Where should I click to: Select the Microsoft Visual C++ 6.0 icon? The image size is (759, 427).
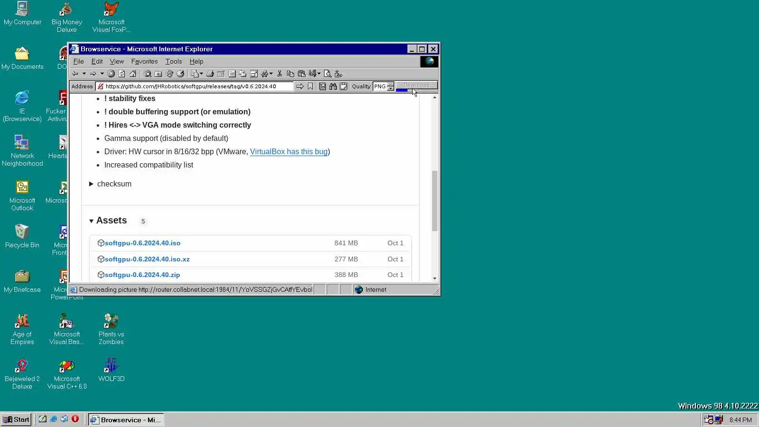(67, 373)
